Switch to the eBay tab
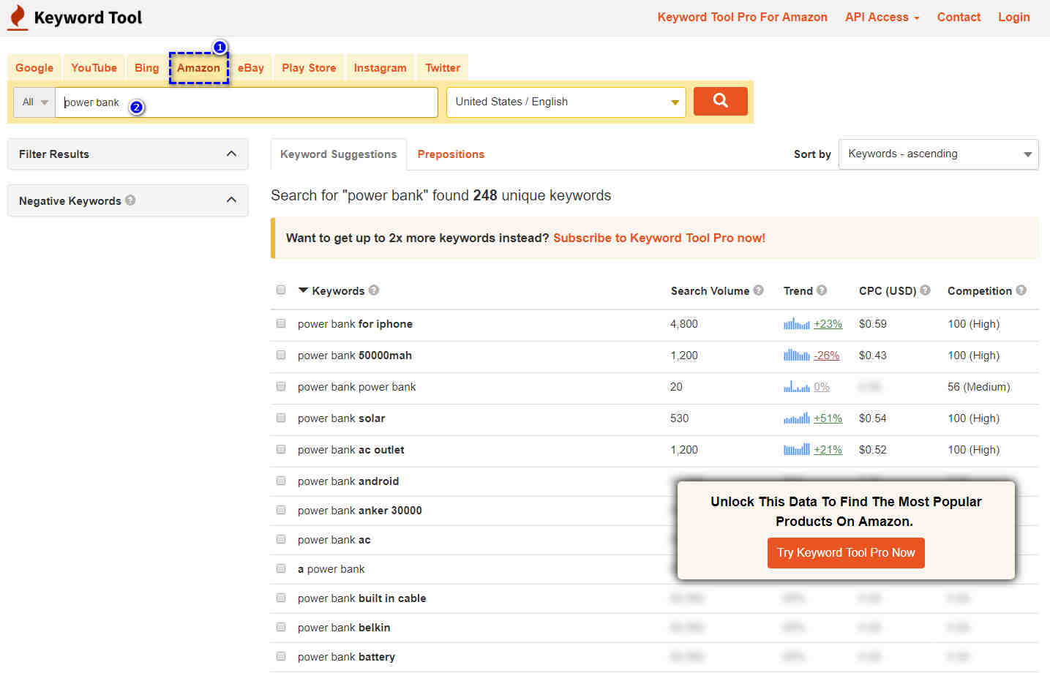 pos(250,67)
